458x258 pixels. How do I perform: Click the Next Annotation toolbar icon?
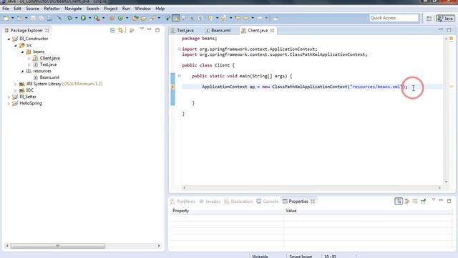[x=210, y=18]
